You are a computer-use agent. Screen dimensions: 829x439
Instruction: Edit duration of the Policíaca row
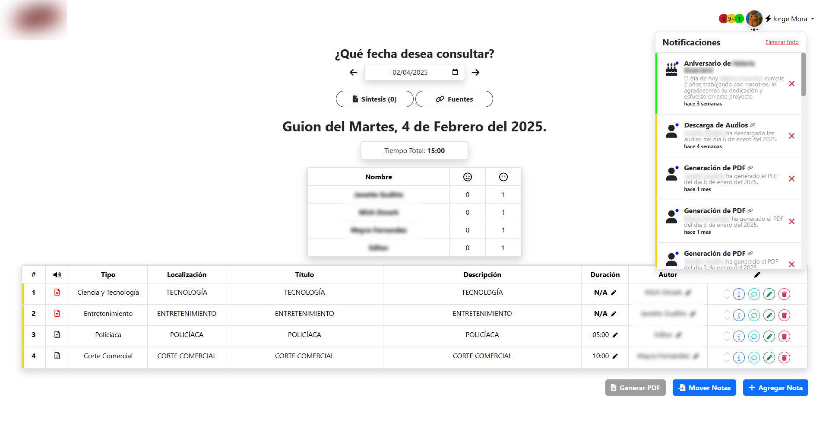click(615, 335)
